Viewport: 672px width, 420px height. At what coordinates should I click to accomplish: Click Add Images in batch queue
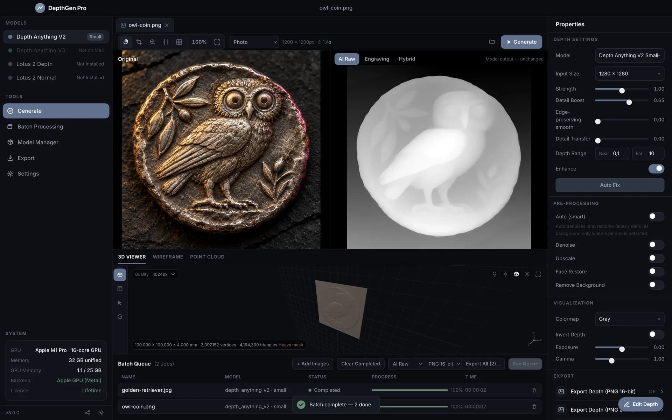[x=313, y=364]
